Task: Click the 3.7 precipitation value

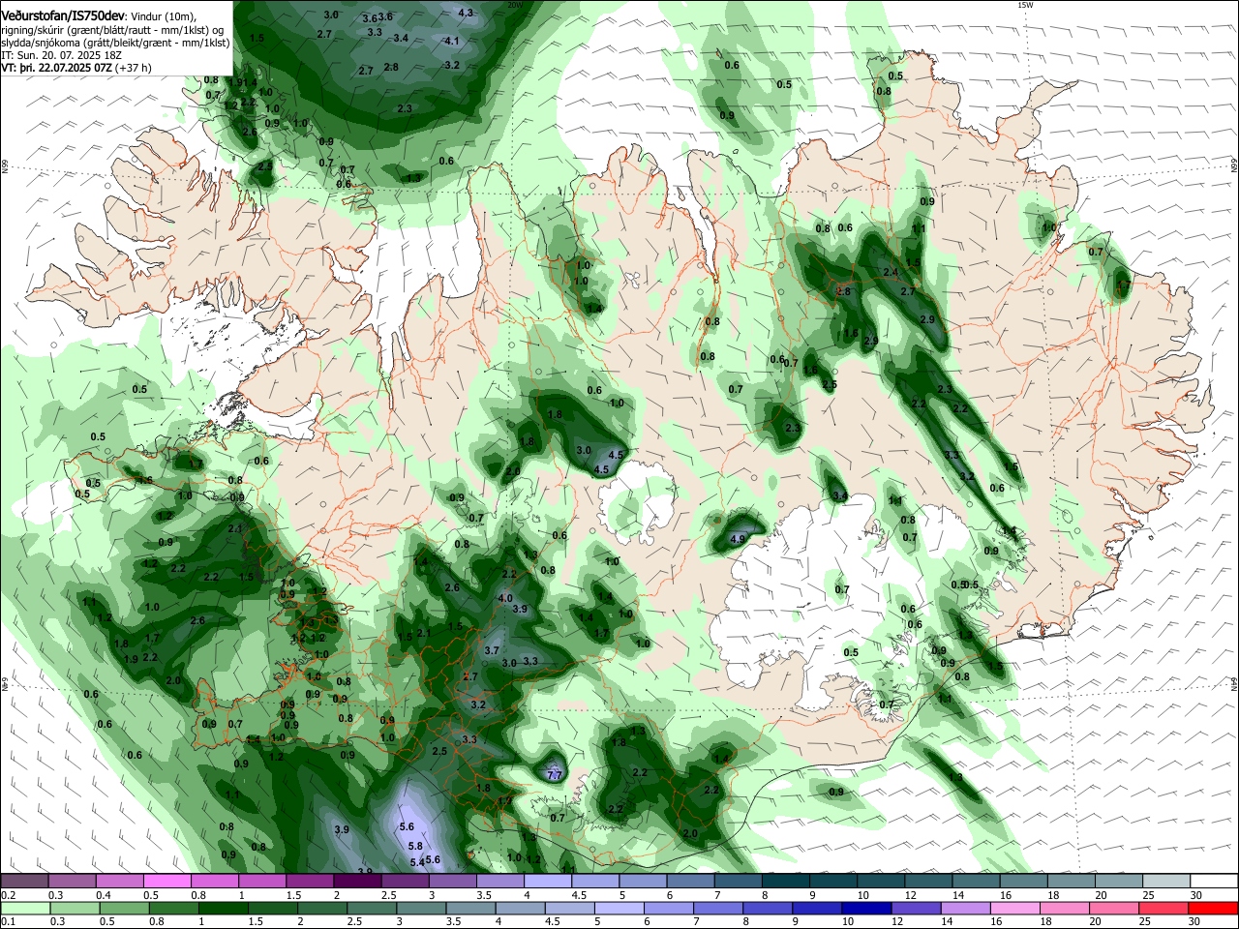Action: 492,650
